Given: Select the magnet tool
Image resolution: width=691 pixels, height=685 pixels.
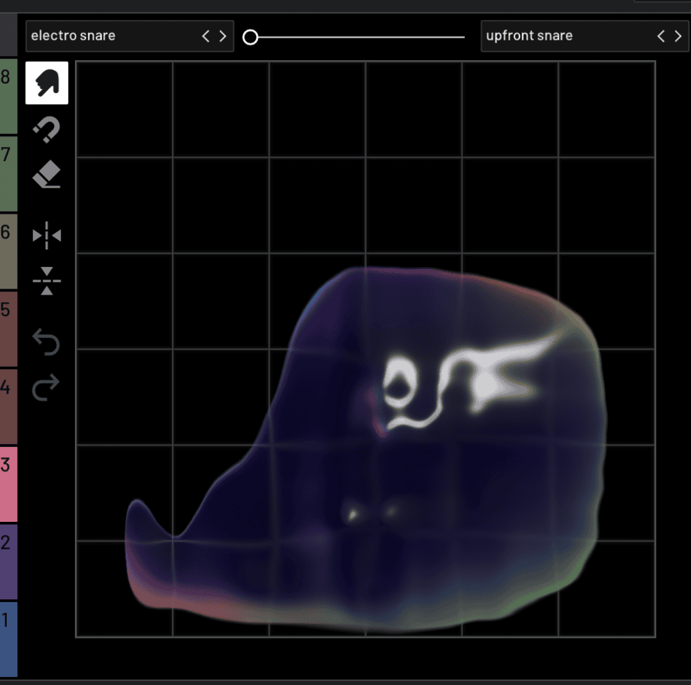Looking at the screenshot, I should [47, 129].
